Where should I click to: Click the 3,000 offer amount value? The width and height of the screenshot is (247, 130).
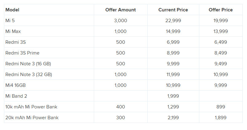click(121, 21)
